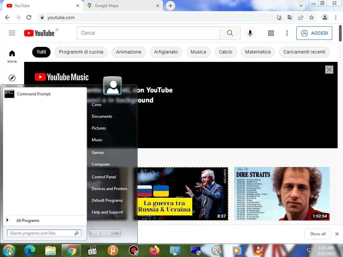Viewport: 343px width, 257px height.
Task: Open VLC media player from taskbar
Action: tap(258, 250)
